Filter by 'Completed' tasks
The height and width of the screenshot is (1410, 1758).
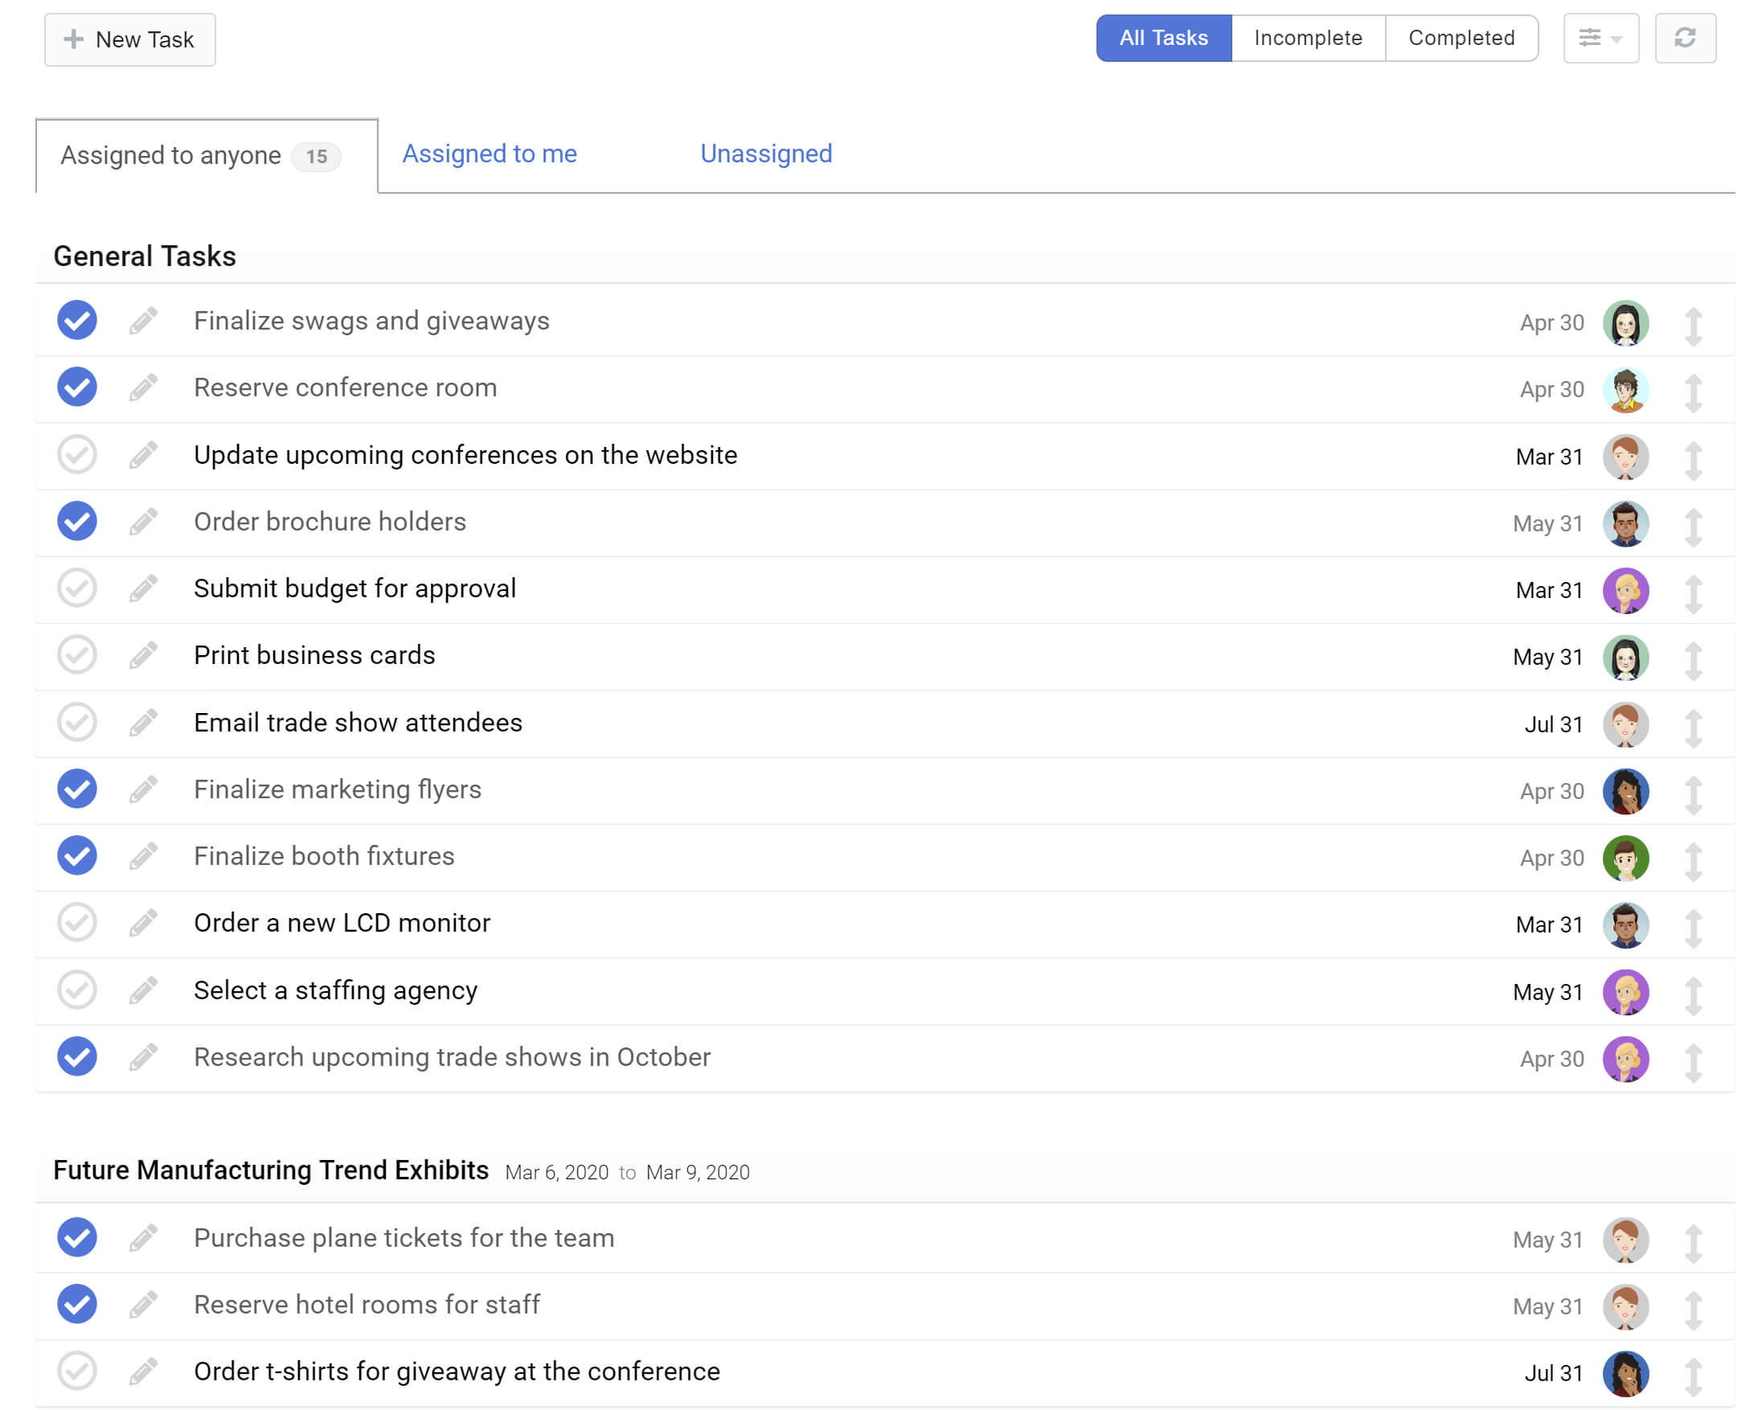[x=1461, y=39]
